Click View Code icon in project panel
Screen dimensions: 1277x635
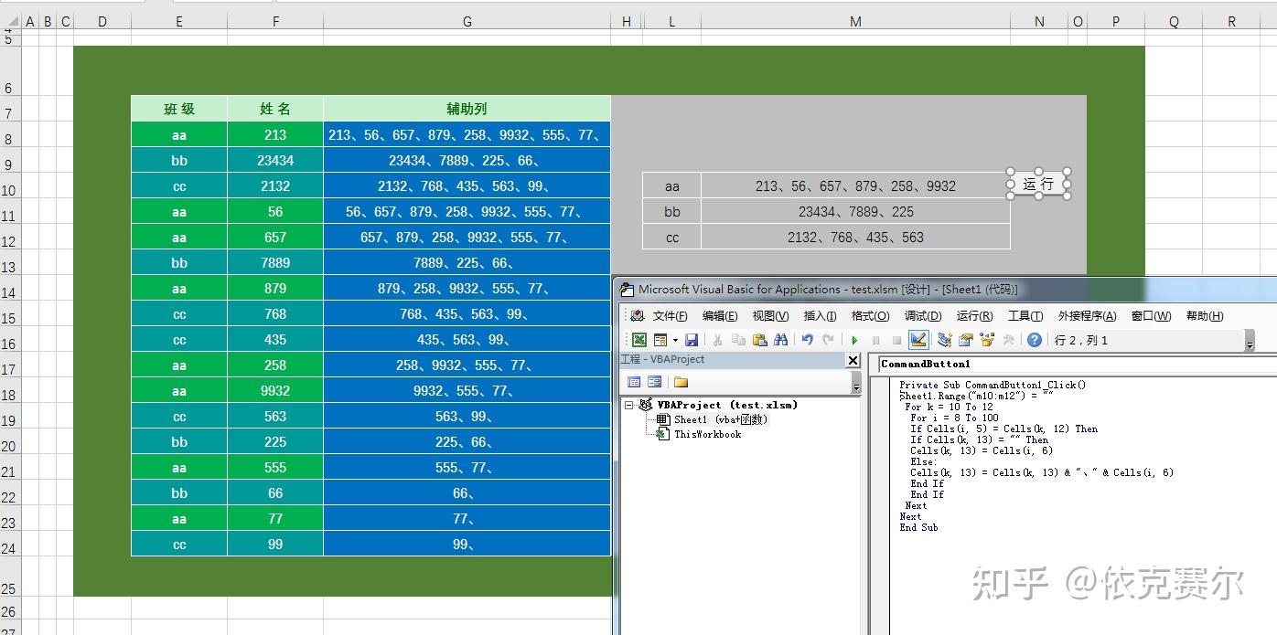pyautogui.click(x=634, y=382)
